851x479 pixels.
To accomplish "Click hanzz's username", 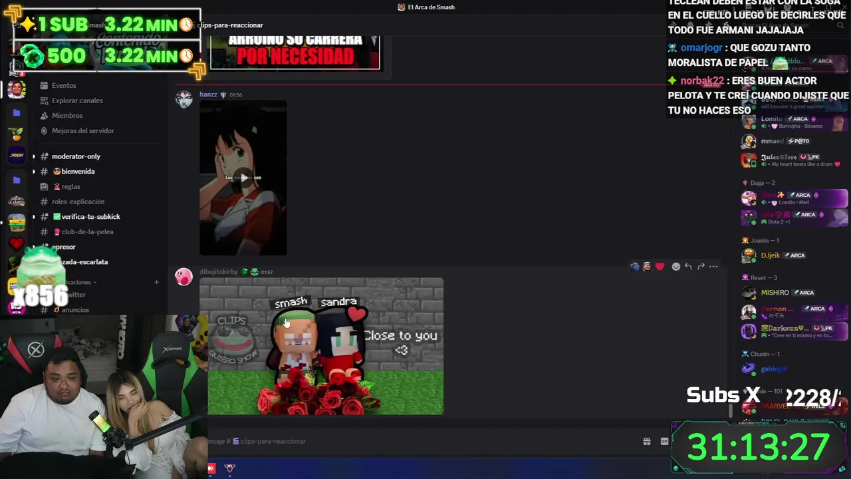I will (x=208, y=94).
